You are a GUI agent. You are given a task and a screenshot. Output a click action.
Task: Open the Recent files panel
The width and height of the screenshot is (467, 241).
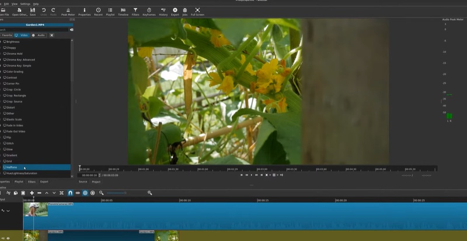point(98,12)
